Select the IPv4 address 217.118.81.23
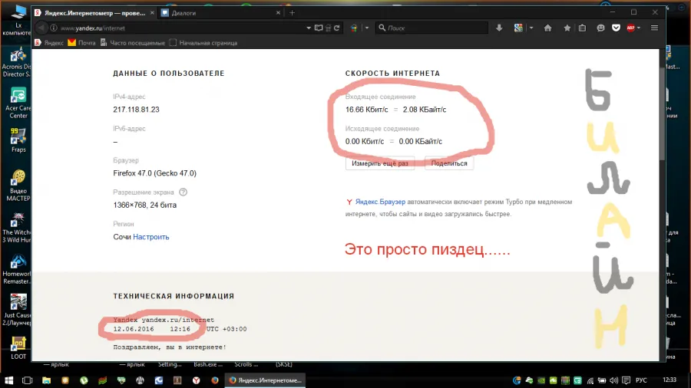Viewport: 691px width, 388px height. coord(136,110)
